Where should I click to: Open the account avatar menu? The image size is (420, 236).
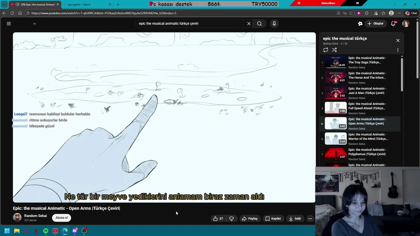406,24
